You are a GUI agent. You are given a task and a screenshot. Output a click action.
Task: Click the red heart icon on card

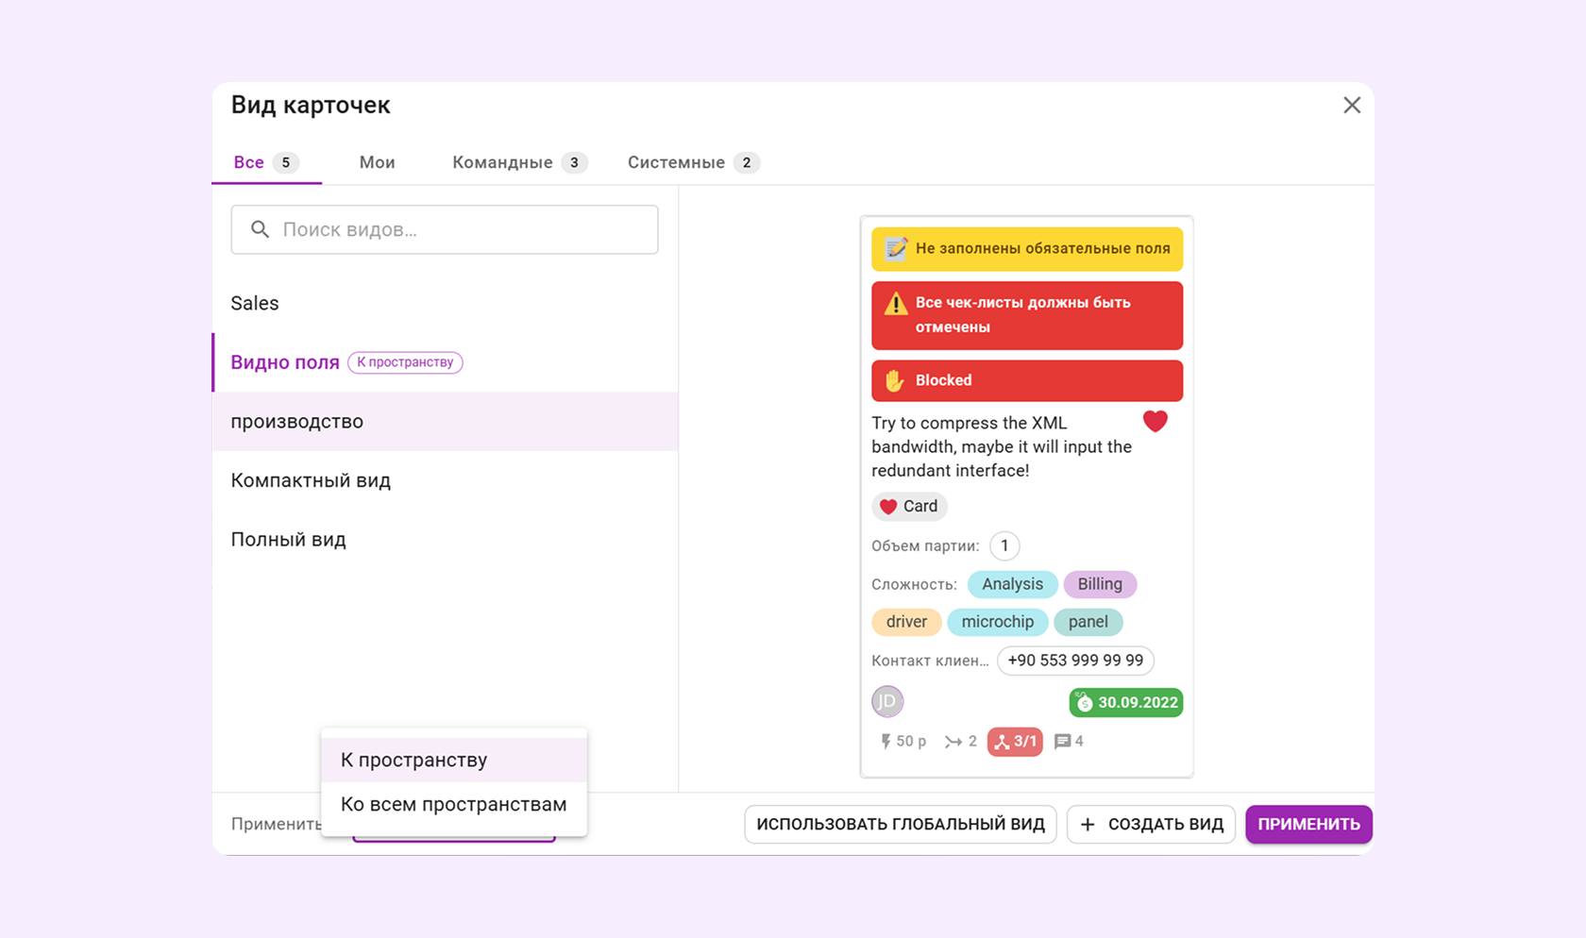pos(1155,422)
